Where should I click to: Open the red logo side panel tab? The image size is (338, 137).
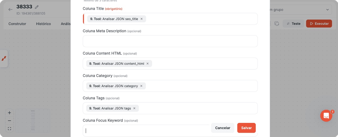coord(4,58)
